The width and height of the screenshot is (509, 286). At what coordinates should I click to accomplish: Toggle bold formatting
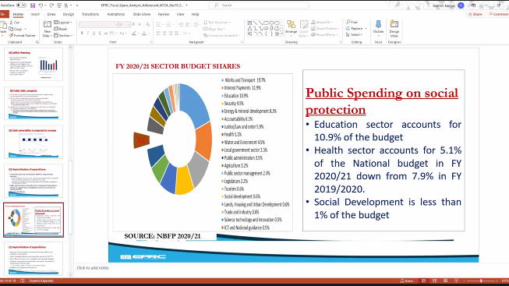[x=82, y=33]
